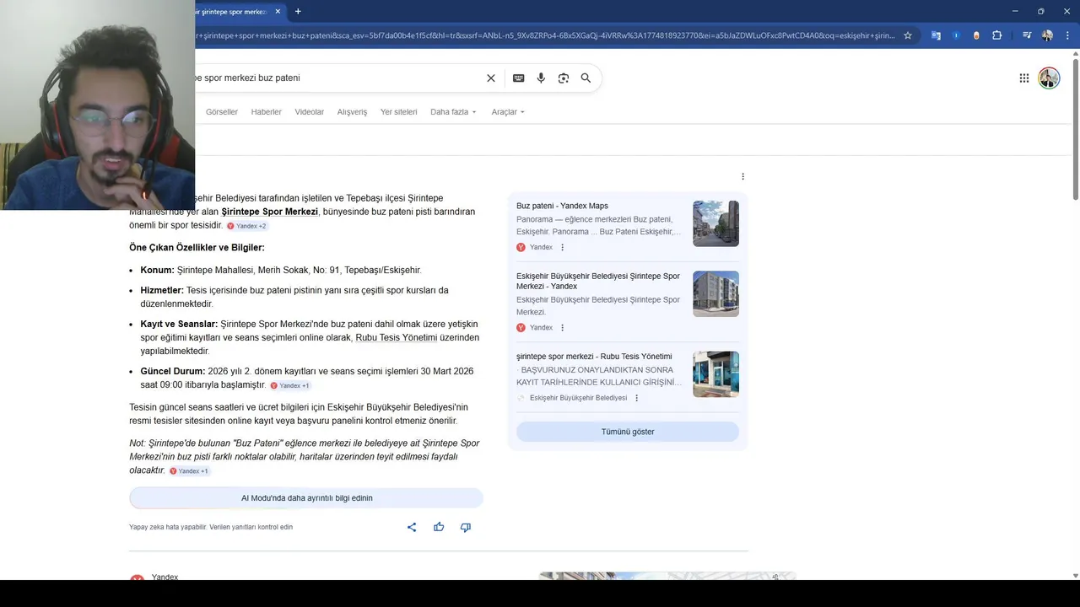Click the text Öne Çıkan Özellikler ve Bilgiler:
This screenshot has height=607, width=1080.
tap(197, 248)
